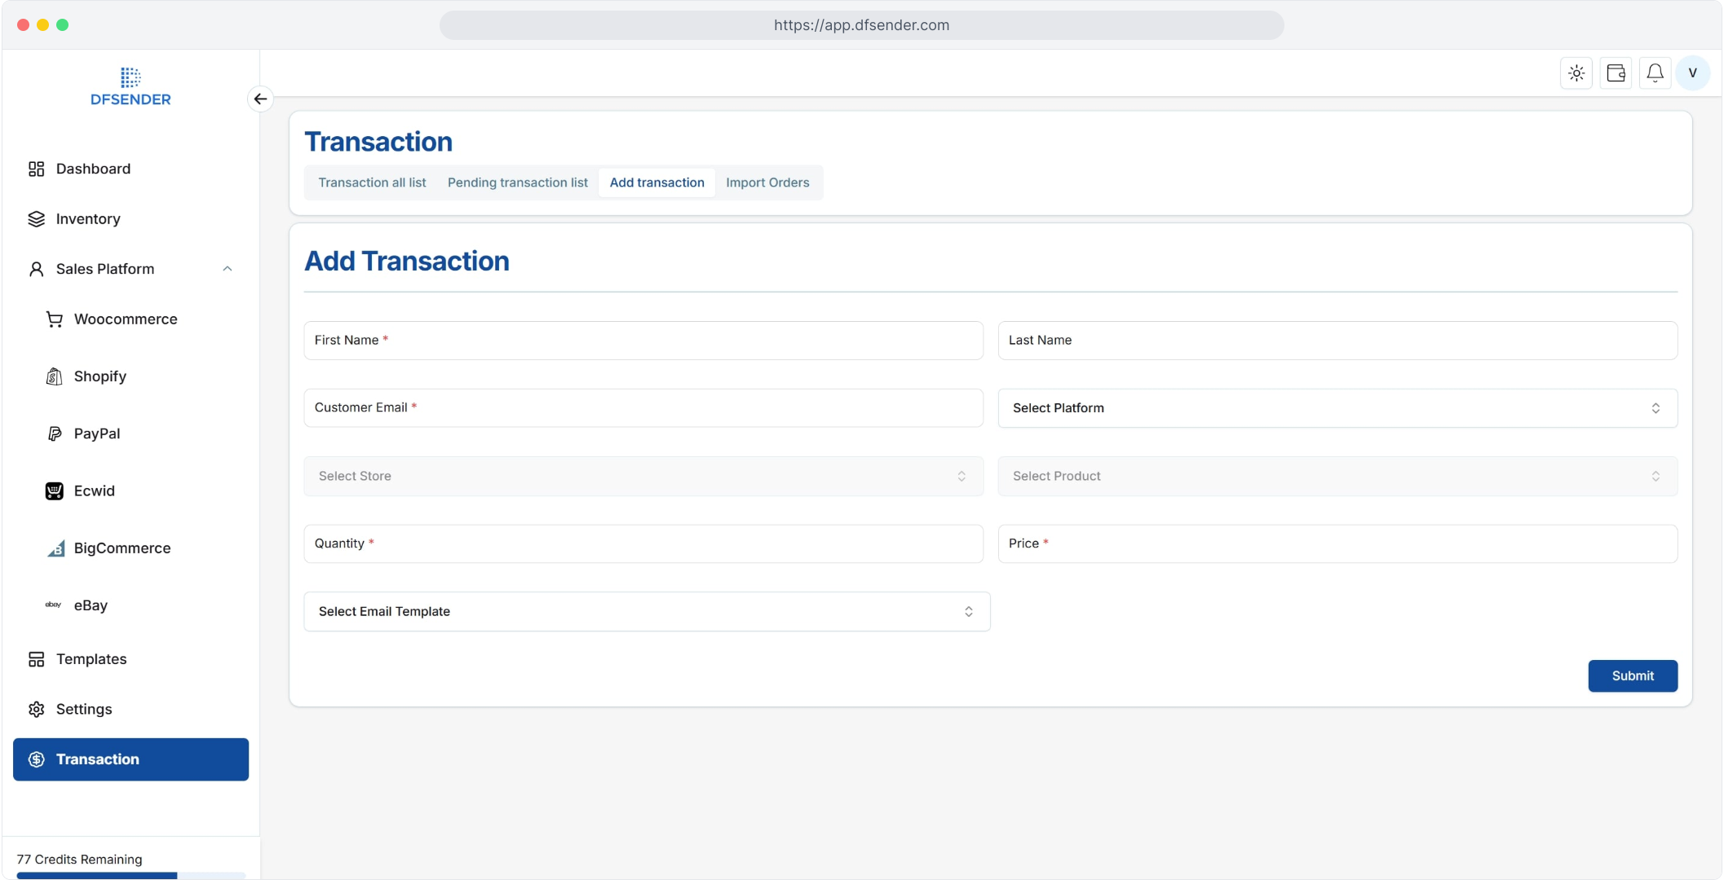Image resolution: width=1724 pixels, height=880 pixels.
Task: Open Shopify from the sidebar
Action: [99, 376]
